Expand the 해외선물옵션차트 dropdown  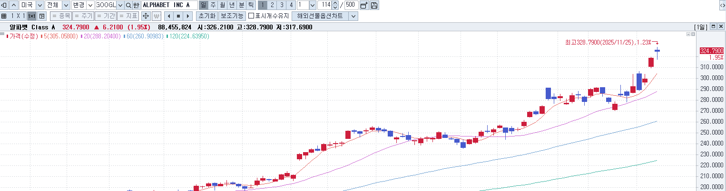point(353,16)
